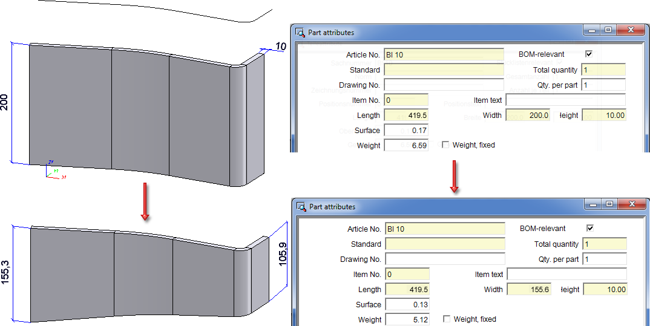Image resolution: width=650 pixels, height=326 pixels.
Task: Click Total quantity field in upper dialog
Action: [x=603, y=70]
